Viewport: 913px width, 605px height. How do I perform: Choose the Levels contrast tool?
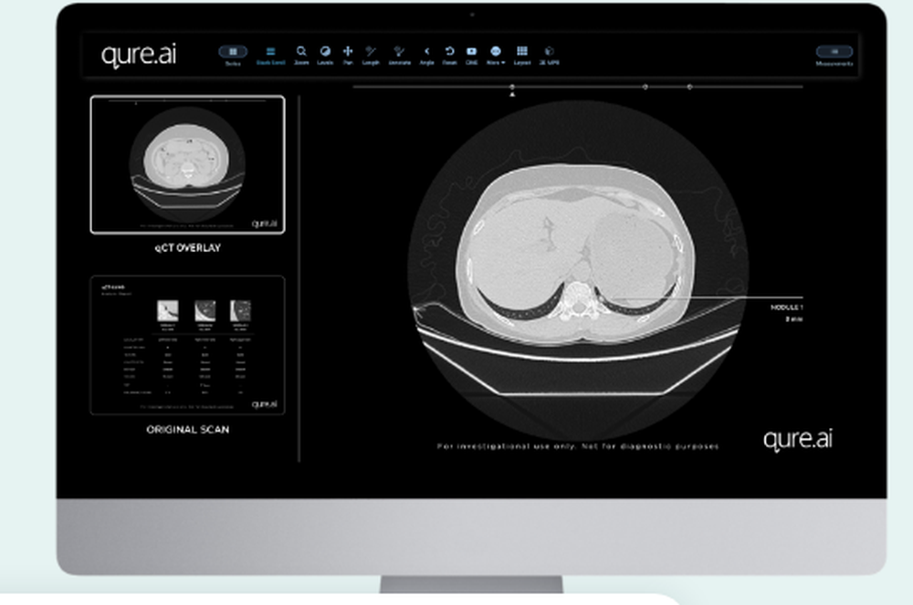click(x=325, y=54)
